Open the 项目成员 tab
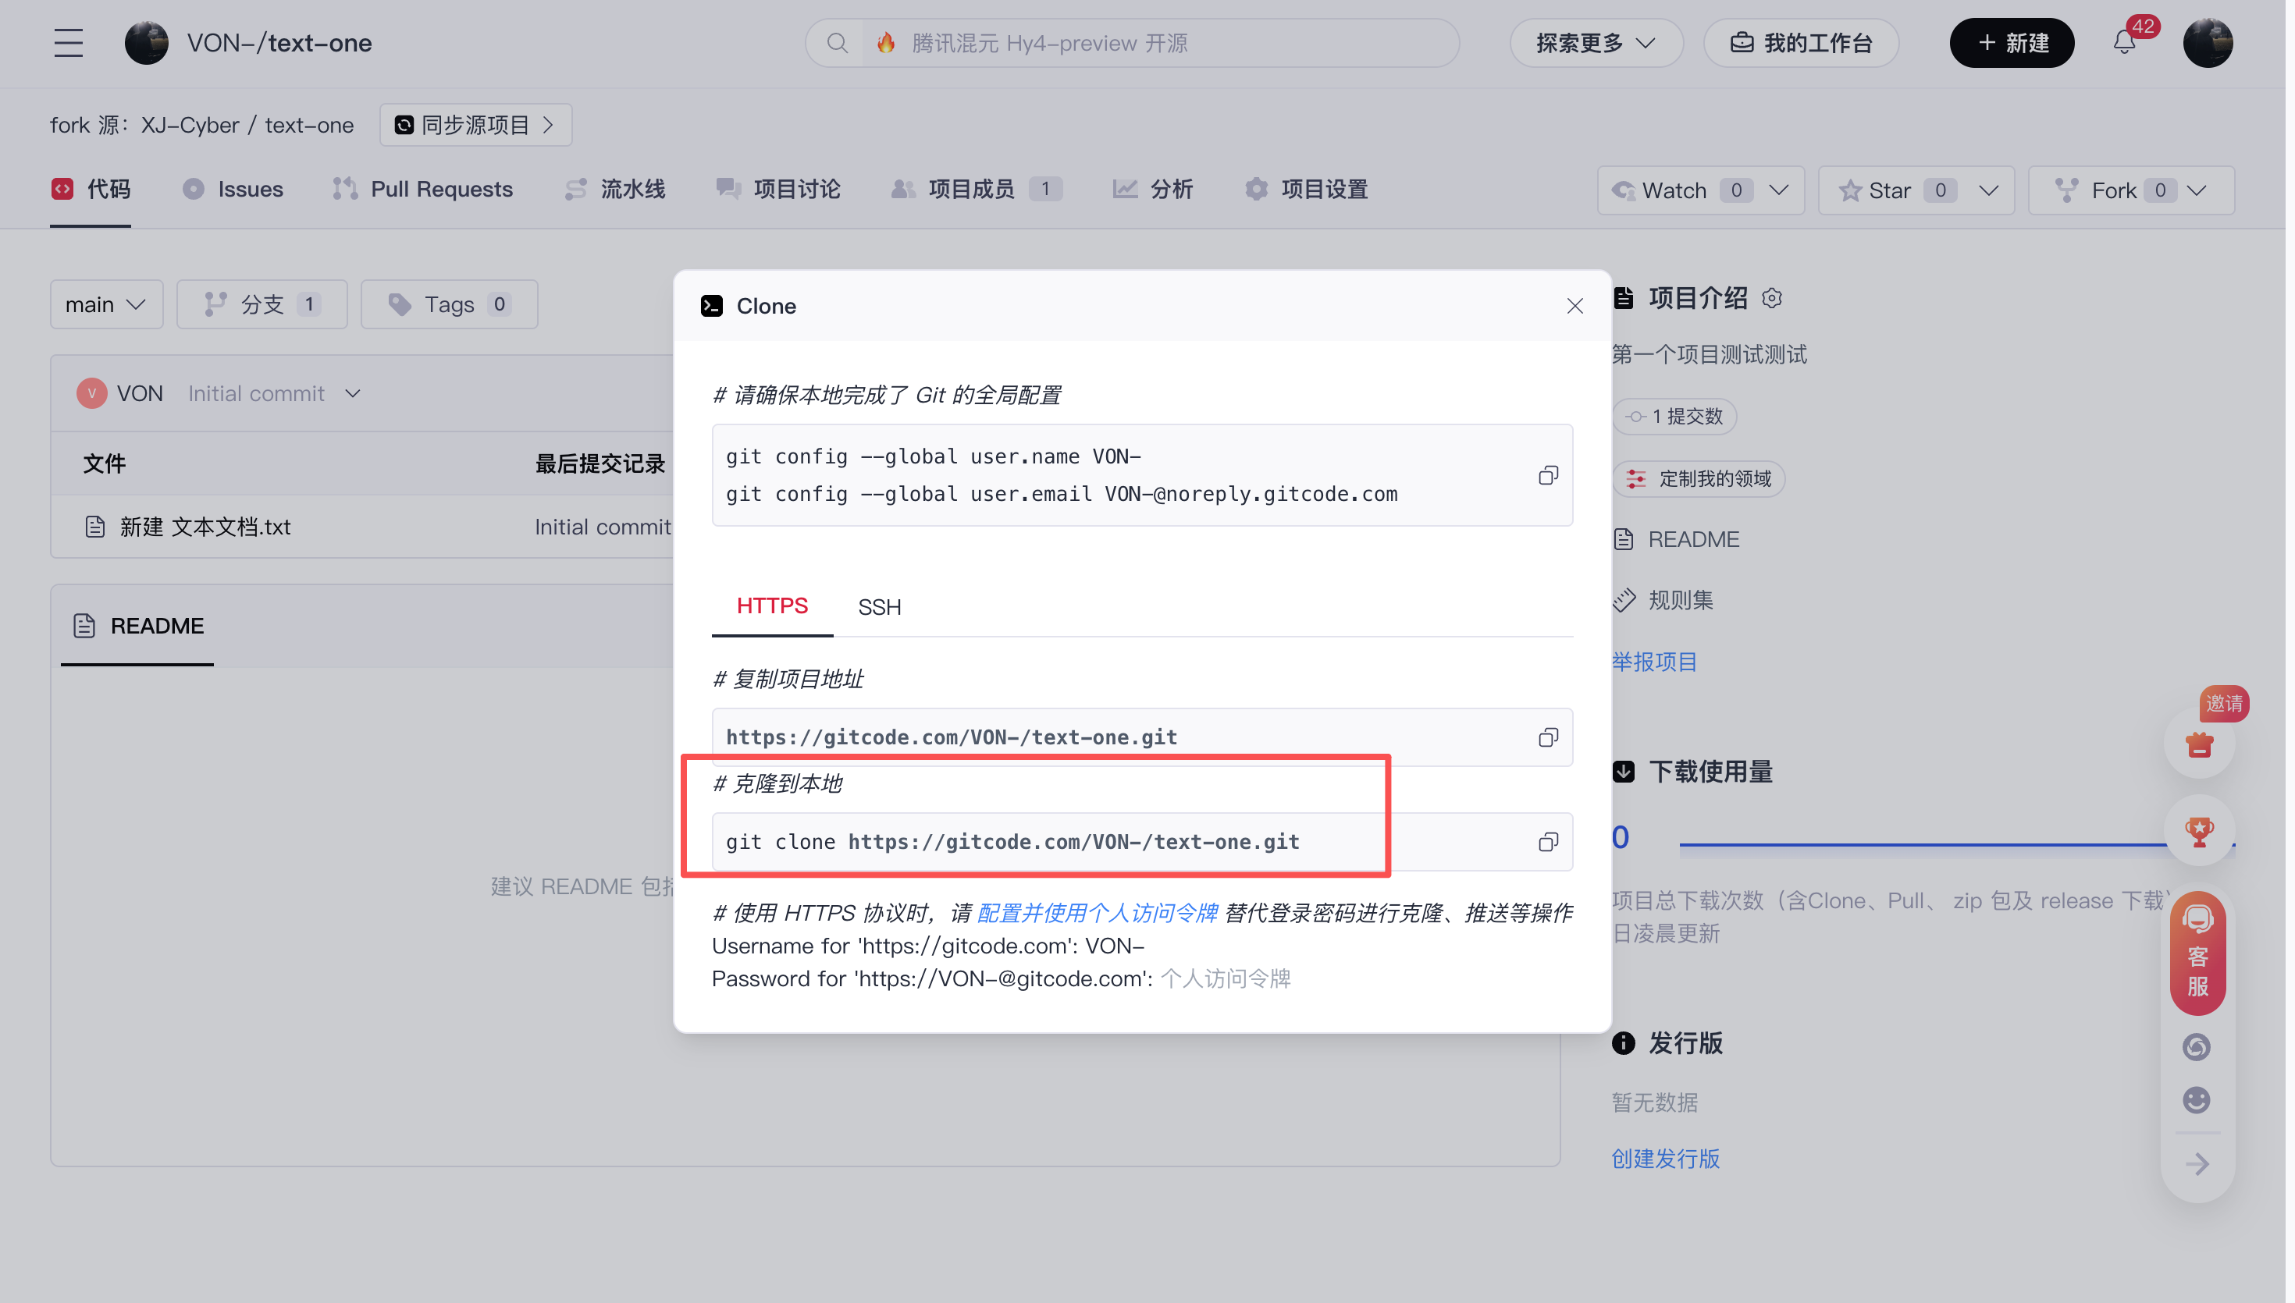 coord(977,190)
